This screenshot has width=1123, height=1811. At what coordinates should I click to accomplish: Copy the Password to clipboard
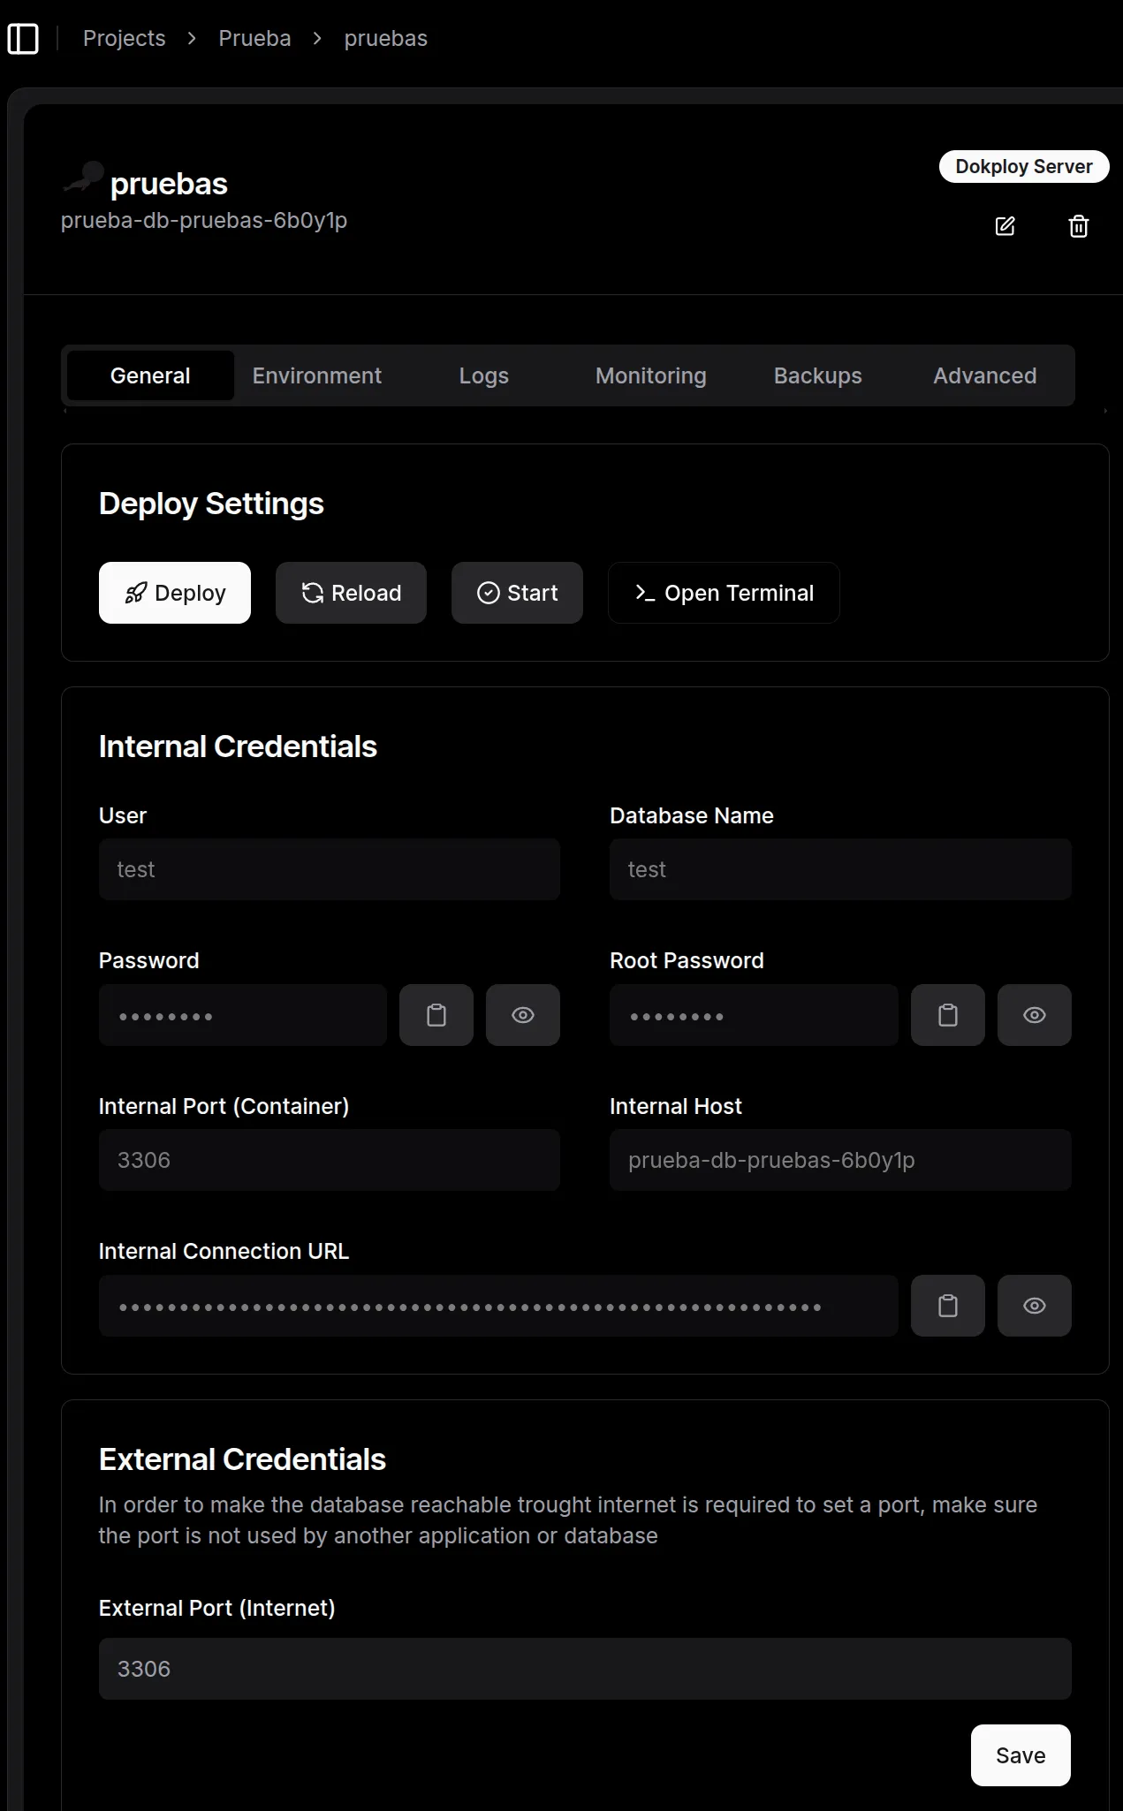click(436, 1015)
